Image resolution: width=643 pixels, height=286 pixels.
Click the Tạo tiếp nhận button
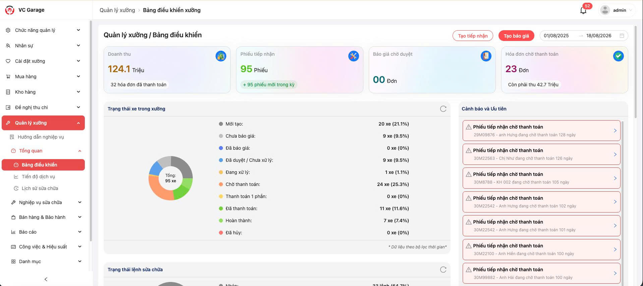point(473,36)
